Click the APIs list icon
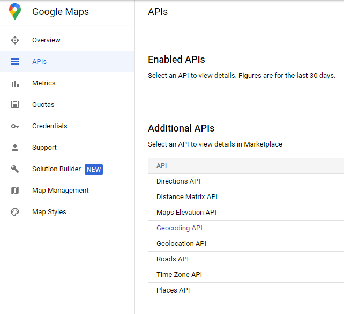The height and width of the screenshot is (314, 344). pos(15,62)
